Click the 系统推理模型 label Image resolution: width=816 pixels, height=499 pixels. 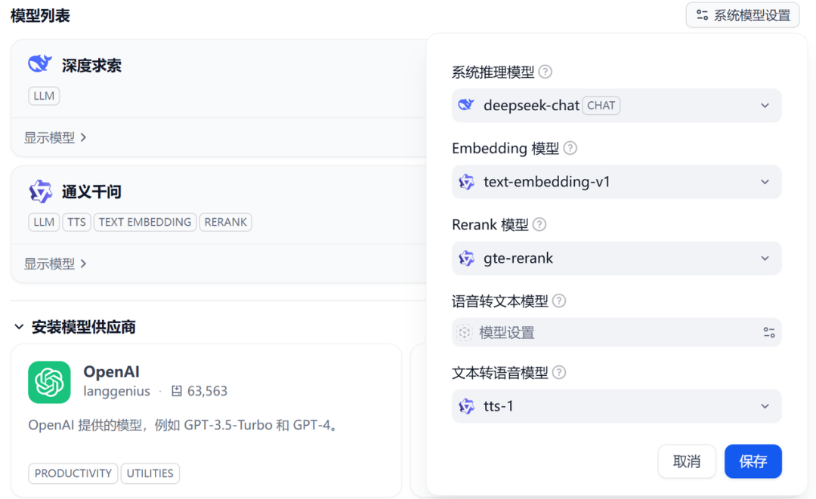[493, 72]
